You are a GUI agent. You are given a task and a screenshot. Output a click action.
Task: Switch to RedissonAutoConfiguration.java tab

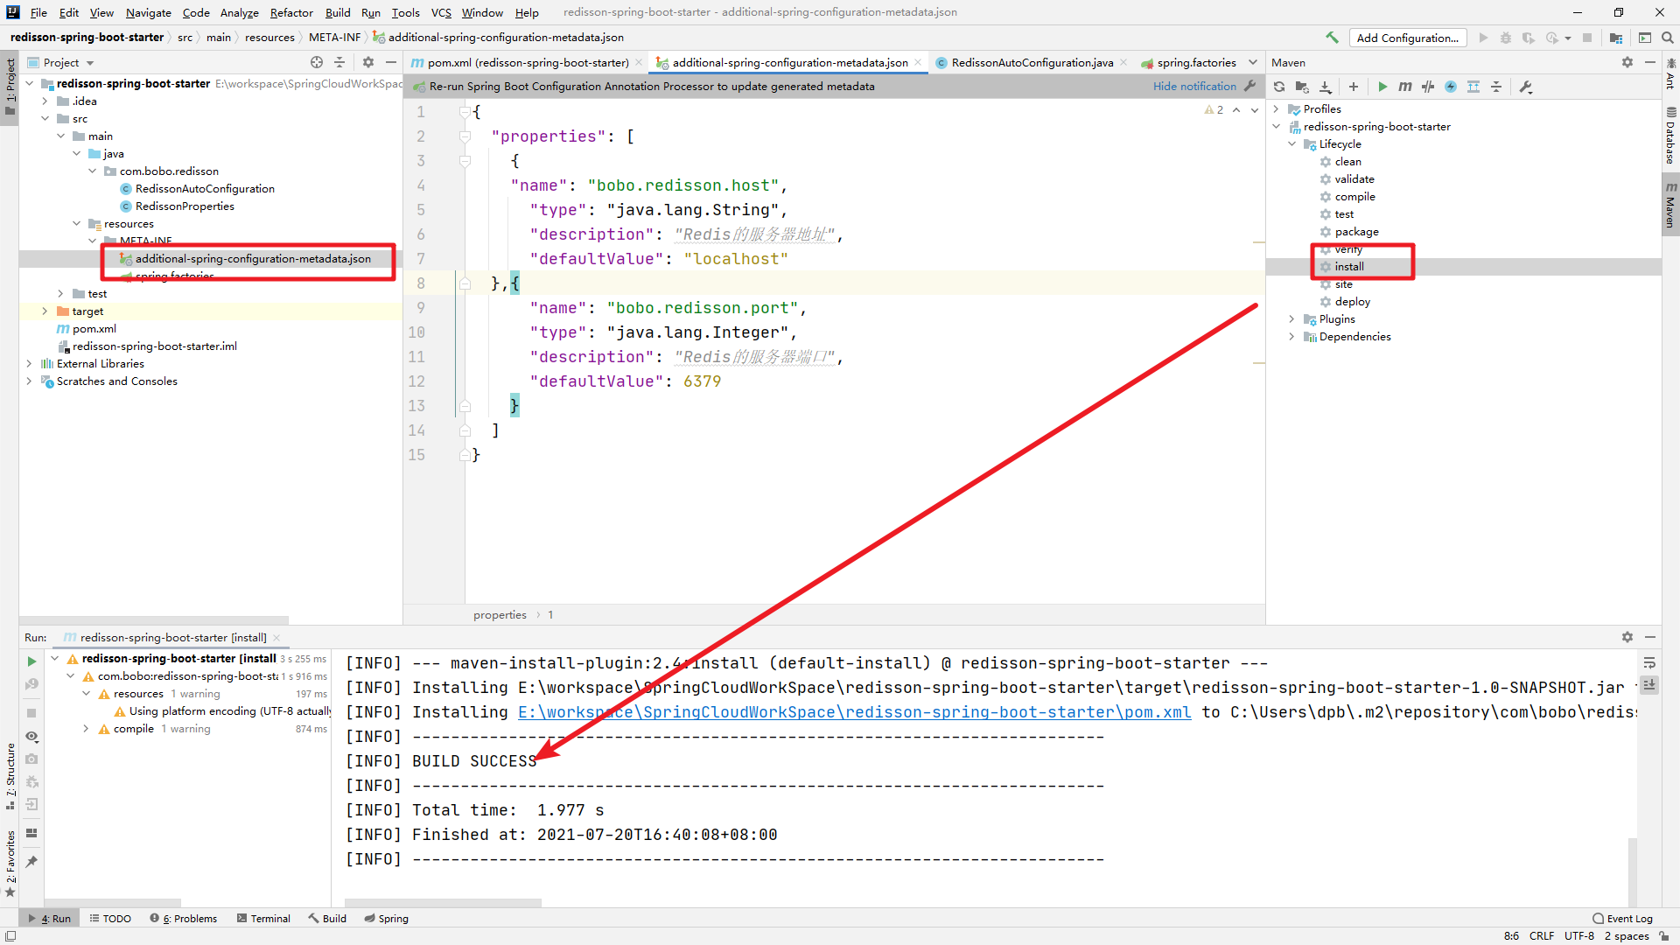[1032, 62]
